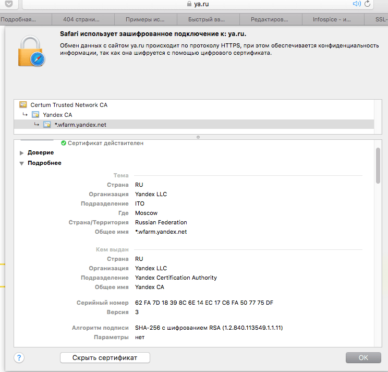This screenshot has width=388, height=372.
Task: Click the downward pocket icon left of address bar
Action: (x=9, y=4)
